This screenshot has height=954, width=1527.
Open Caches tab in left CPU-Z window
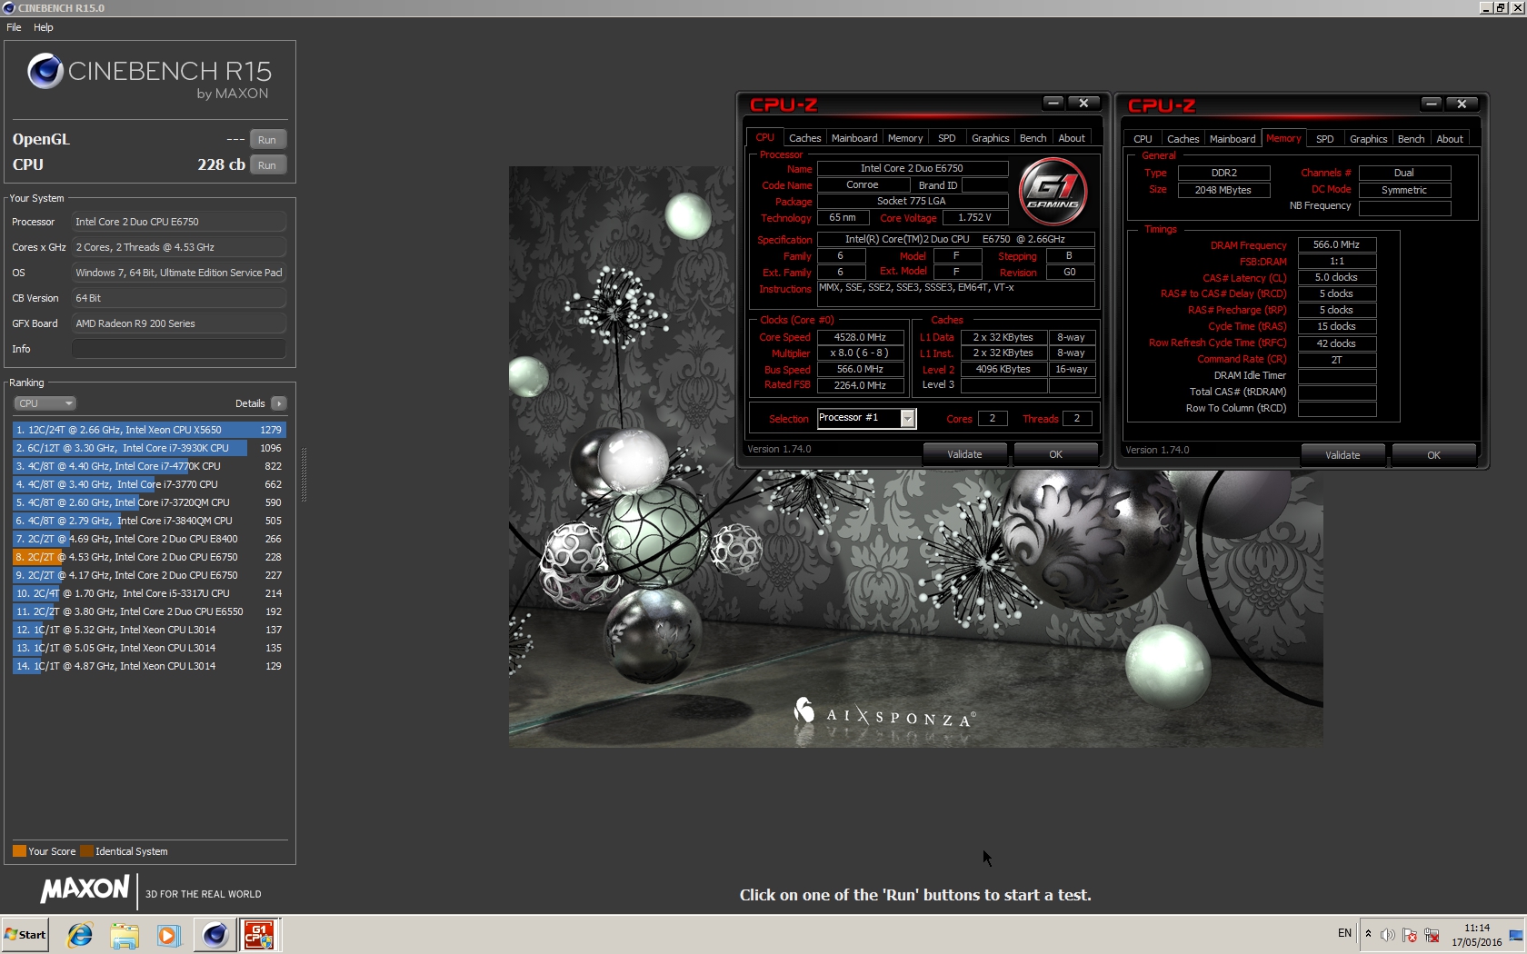coord(804,138)
